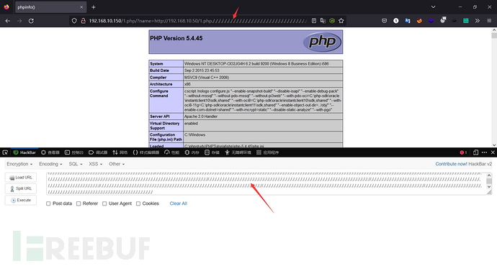Open the Style Editor (样式编辑器) tab

click(146, 152)
